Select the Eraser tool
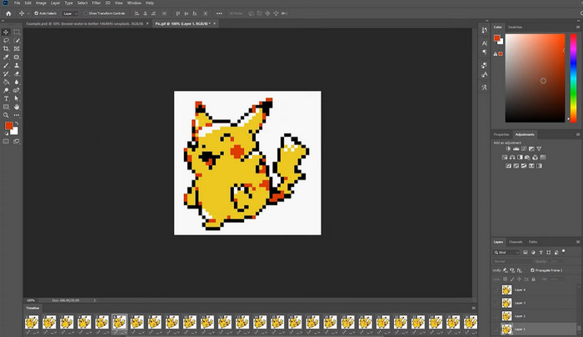This screenshot has width=583, height=337. click(x=17, y=73)
